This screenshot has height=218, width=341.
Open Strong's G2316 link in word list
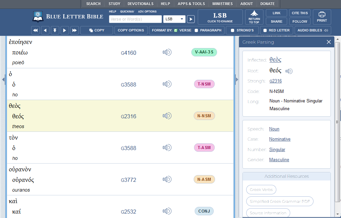(129, 116)
